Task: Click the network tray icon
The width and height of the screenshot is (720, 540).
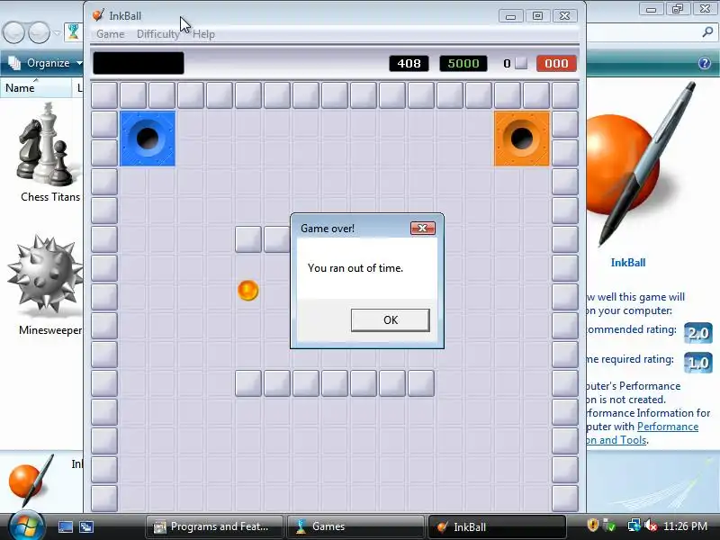Action: (634, 525)
